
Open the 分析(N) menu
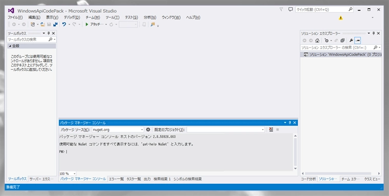pyautogui.click(x=150, y=17)
